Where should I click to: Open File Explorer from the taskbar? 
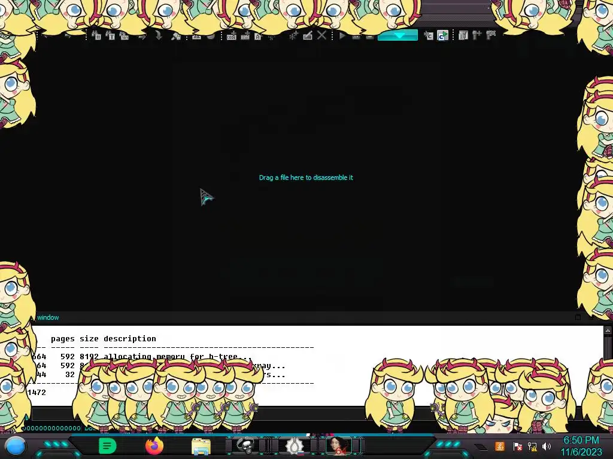pyautogui.click(x=201, y=446)
